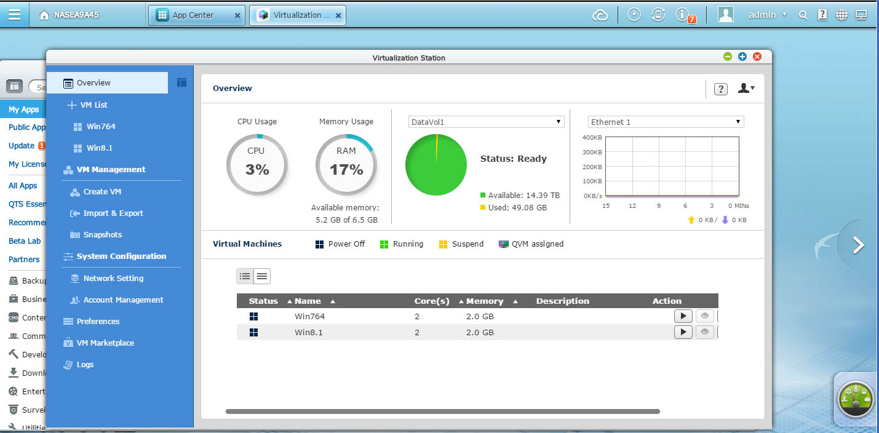Image resolution: width=879 pixels, height=433 pixels.
Task: Switch to the detailed list view toggle
Action: (245, 276)
